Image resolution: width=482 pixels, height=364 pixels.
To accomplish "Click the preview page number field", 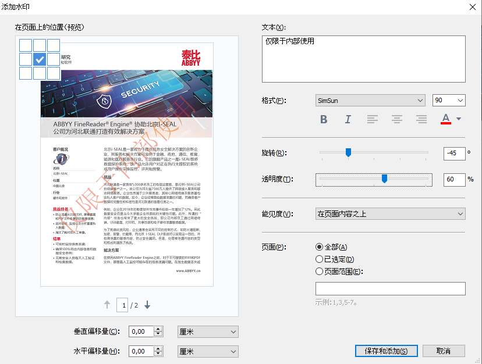I will (x=122, y=305).
